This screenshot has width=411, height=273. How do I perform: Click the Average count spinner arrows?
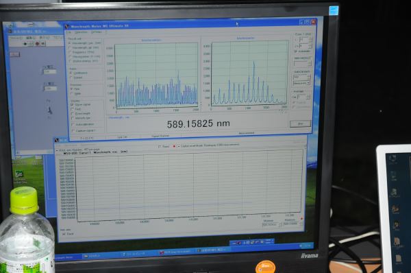[x=308, y=97]
